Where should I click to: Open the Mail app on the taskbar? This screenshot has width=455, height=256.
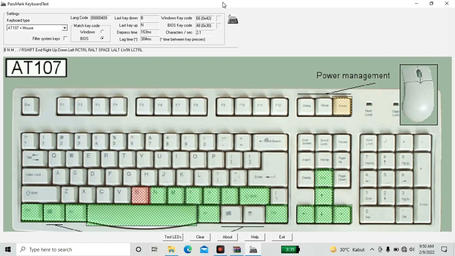204,250
